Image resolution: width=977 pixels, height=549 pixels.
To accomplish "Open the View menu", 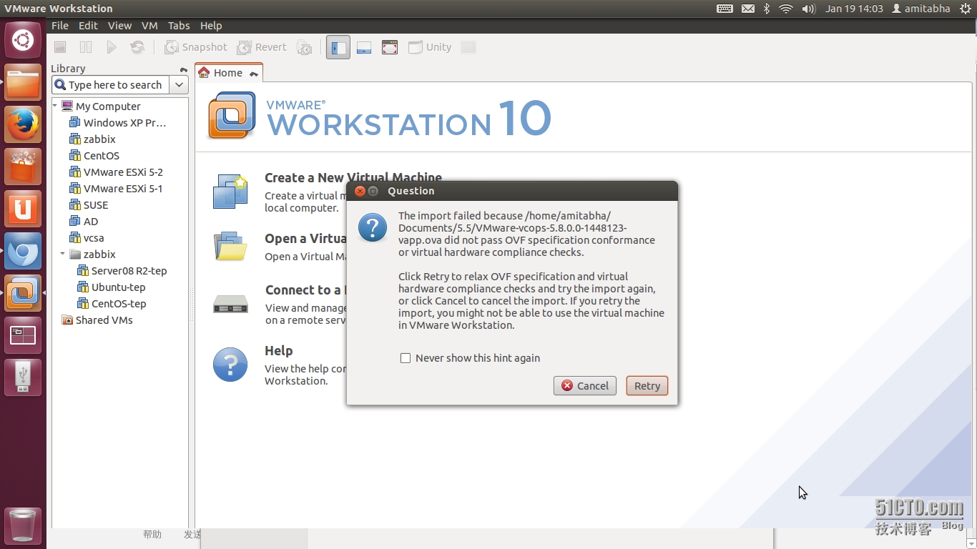I will pyautogui.click(x=119, y=25).
